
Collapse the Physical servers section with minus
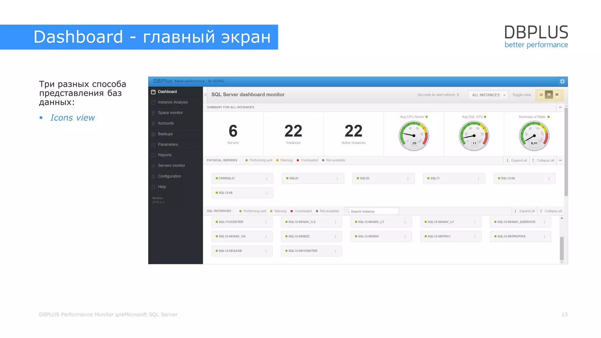[x=560, y=160]
